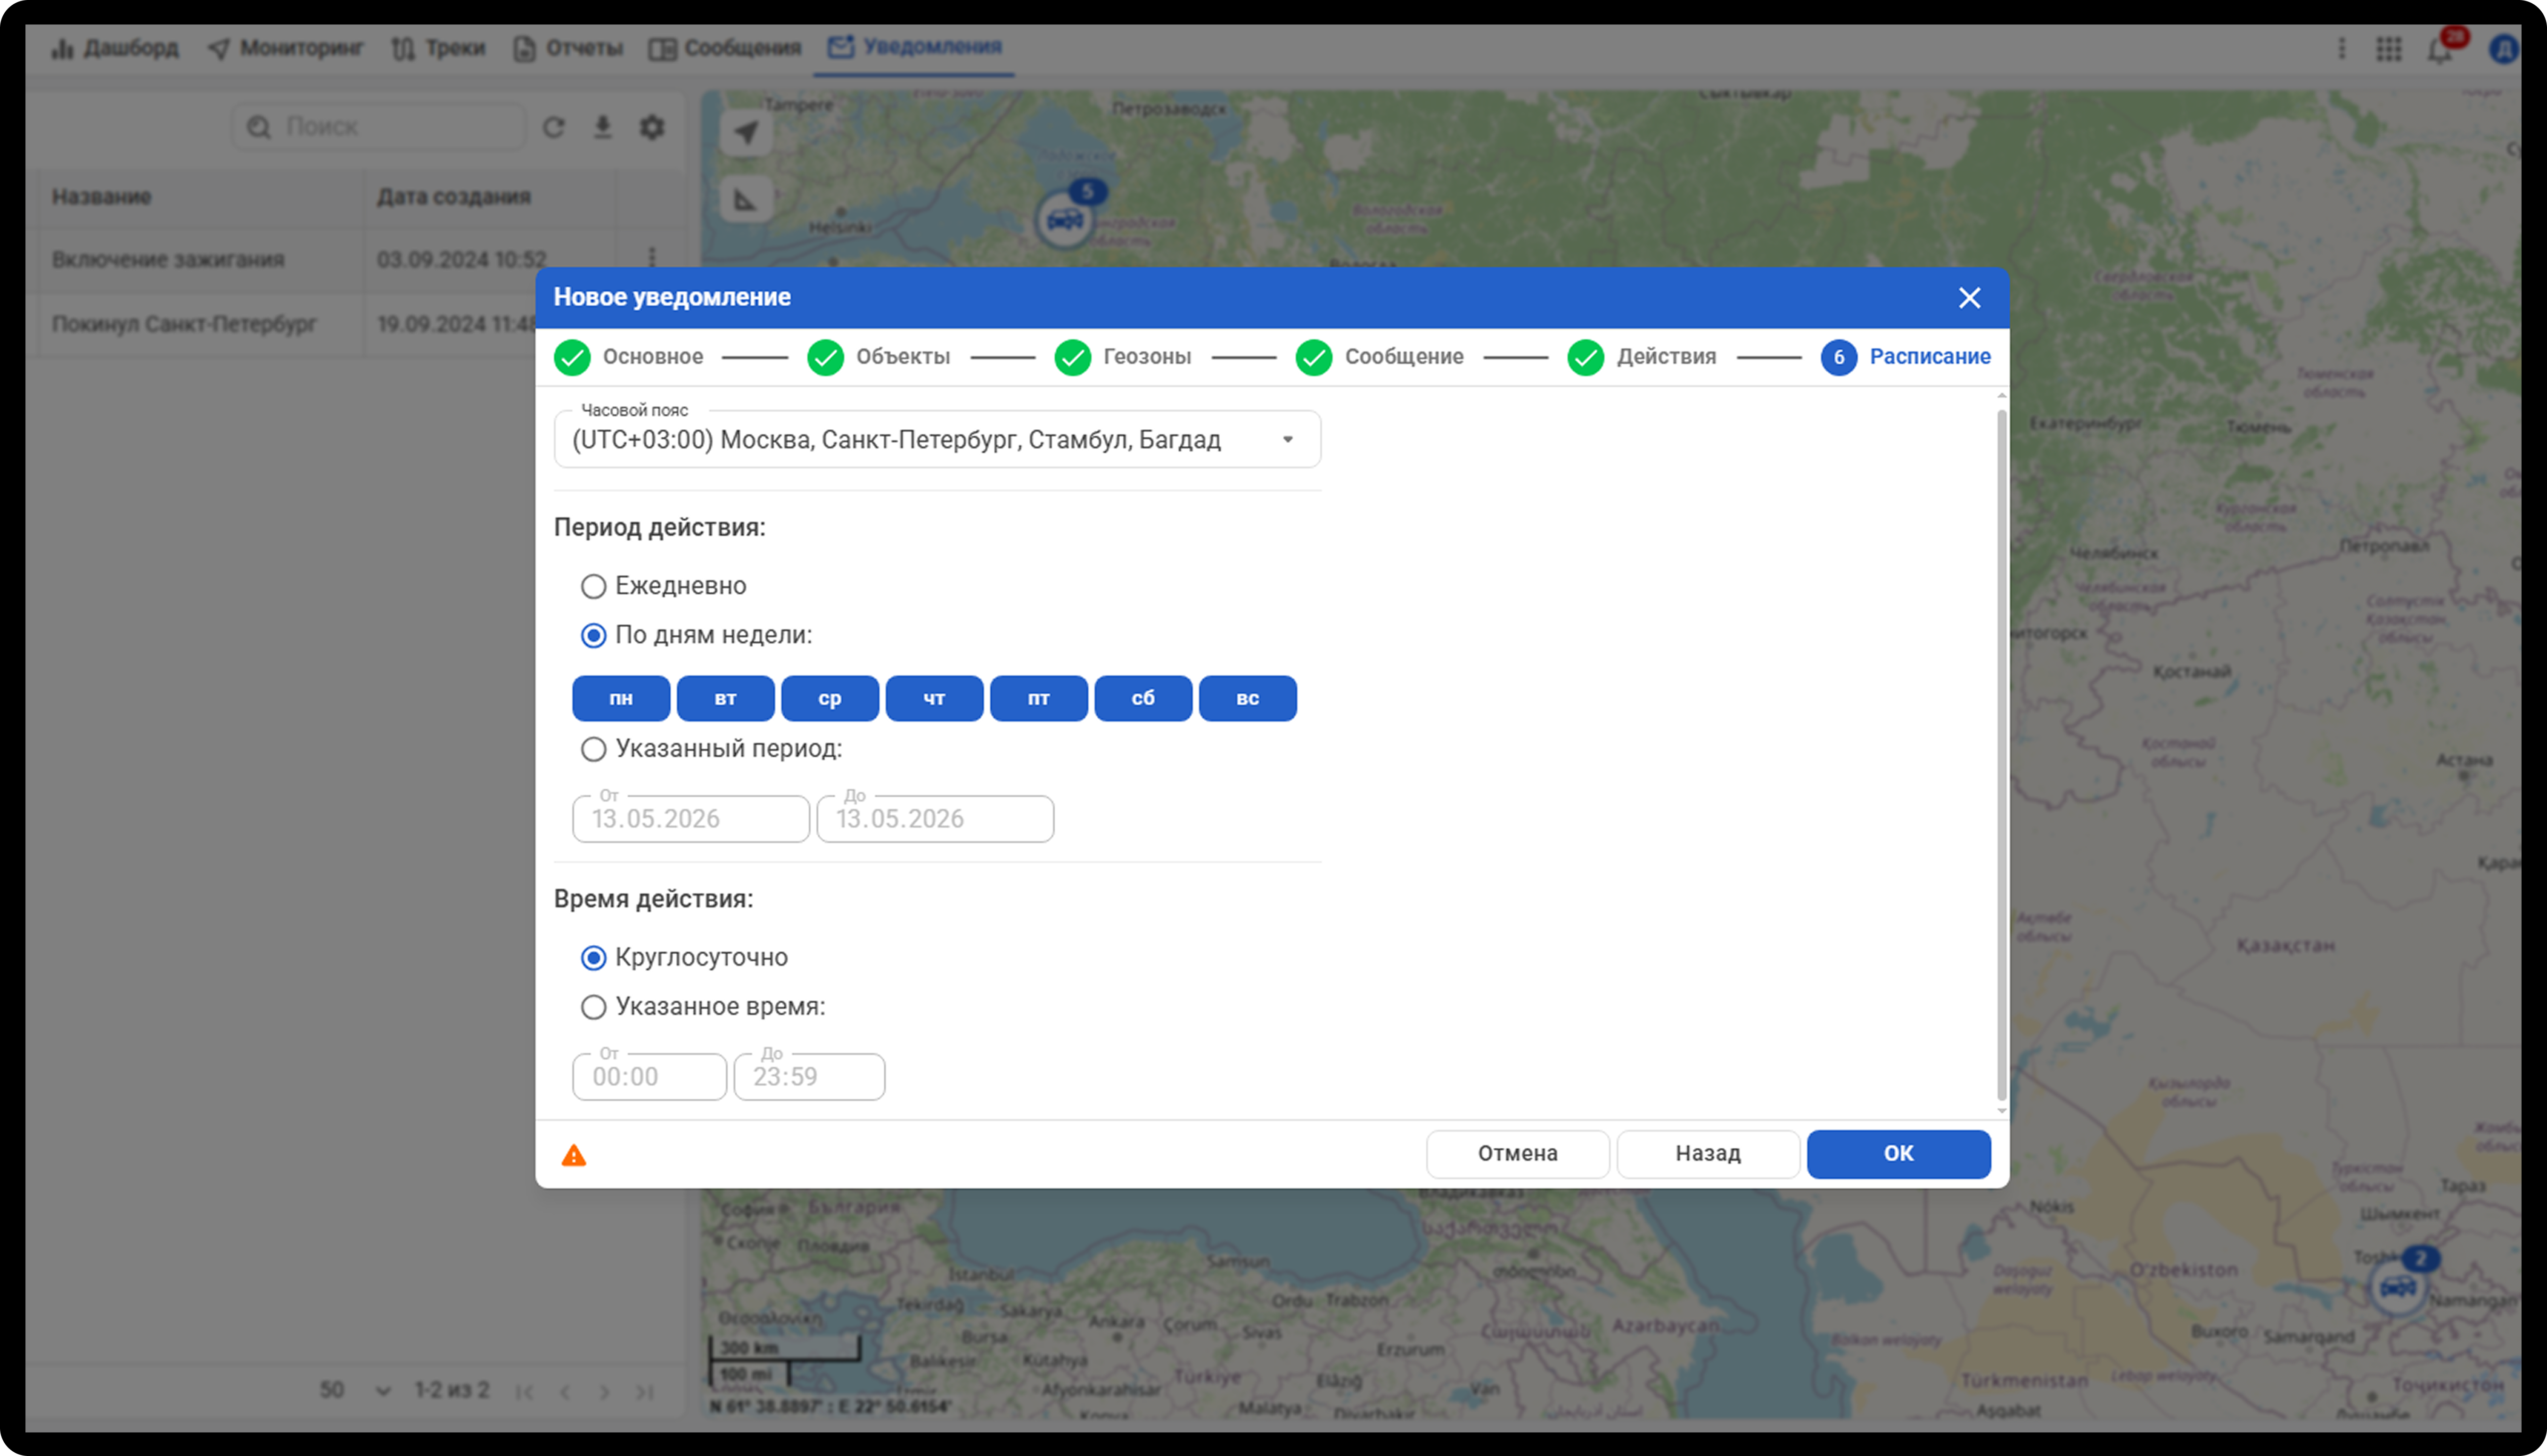Click the start time 00:00 field
This screenshot has height=1456, width=2547.
649,1077
